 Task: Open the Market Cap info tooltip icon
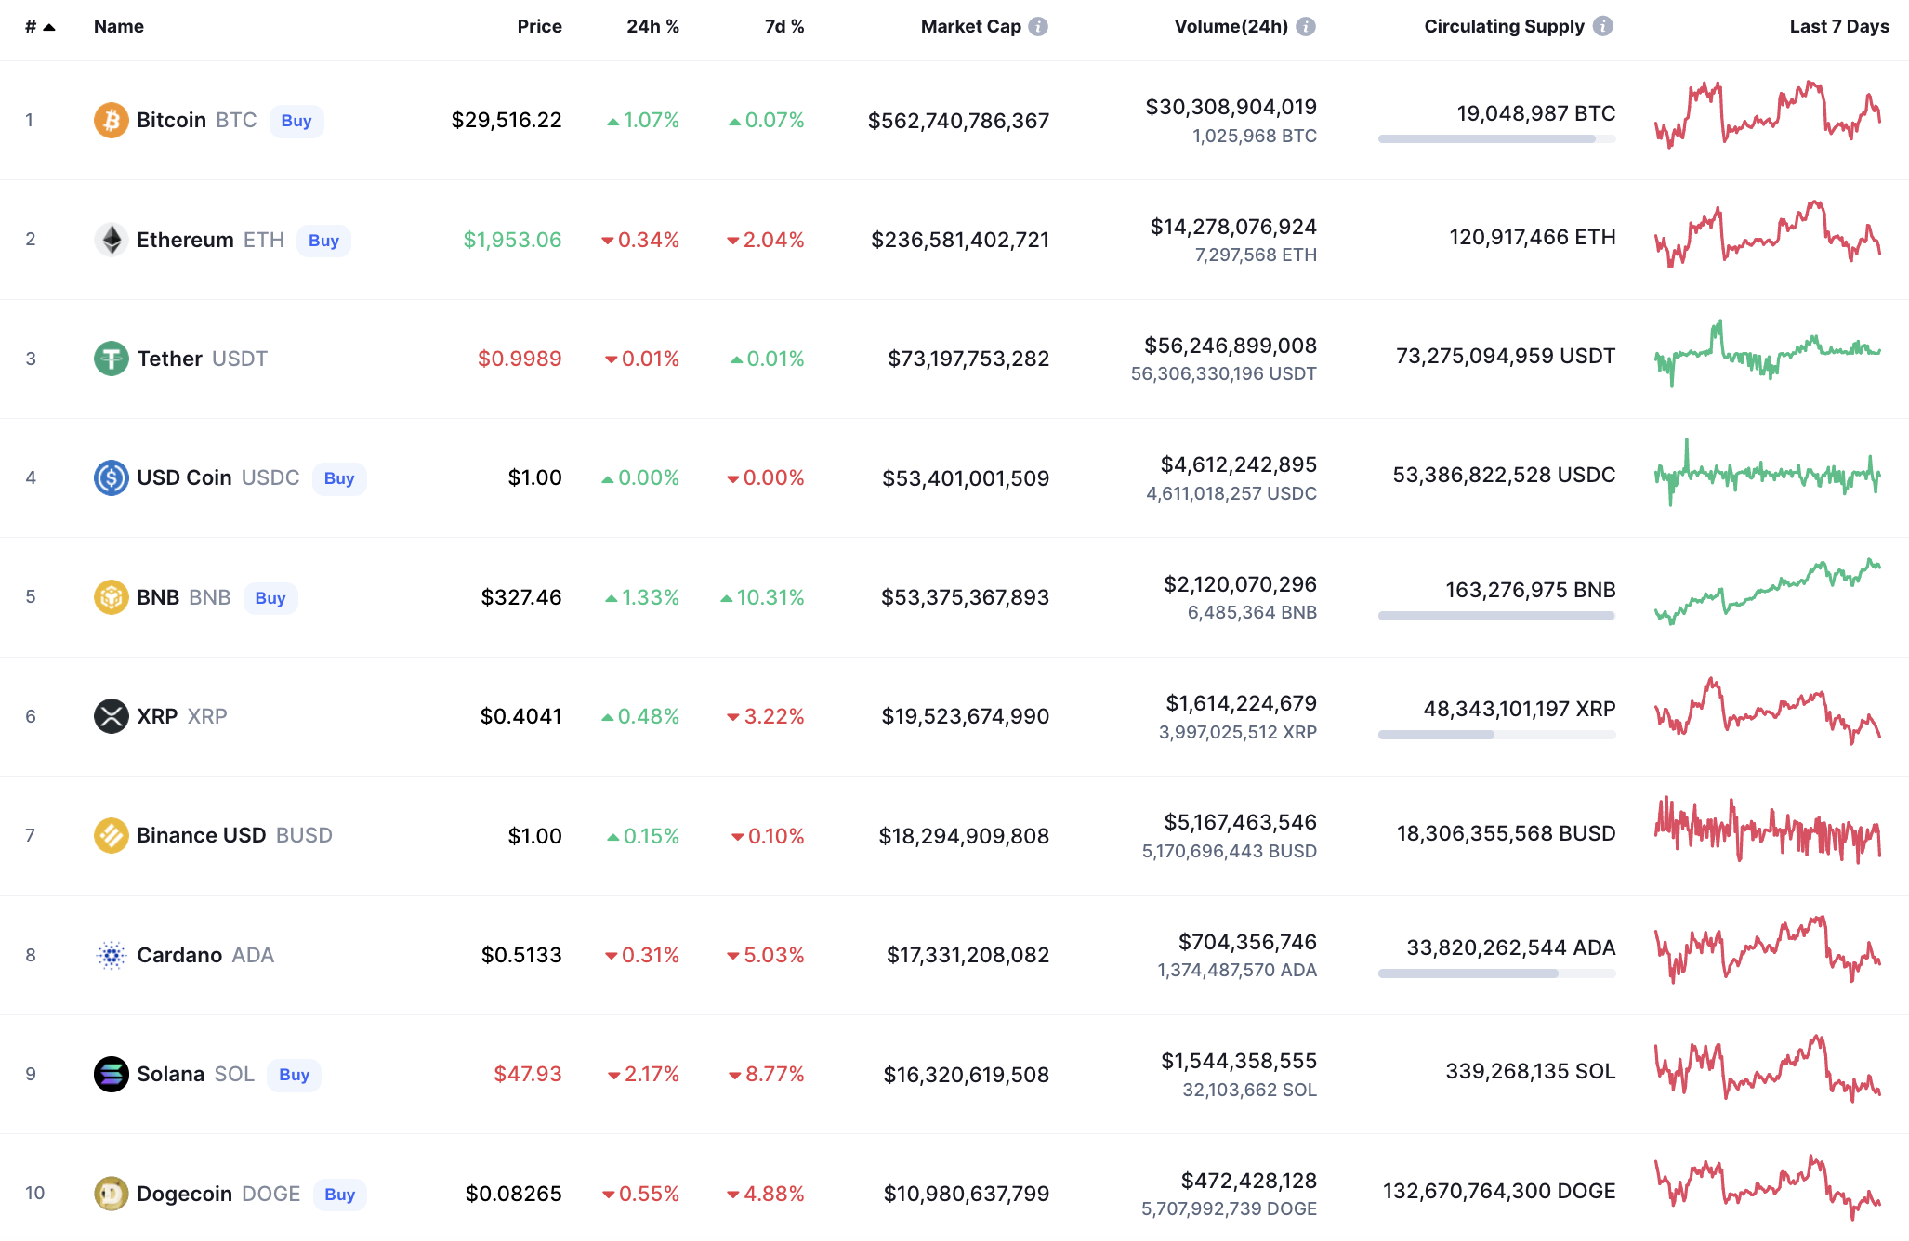point(1038,26)
